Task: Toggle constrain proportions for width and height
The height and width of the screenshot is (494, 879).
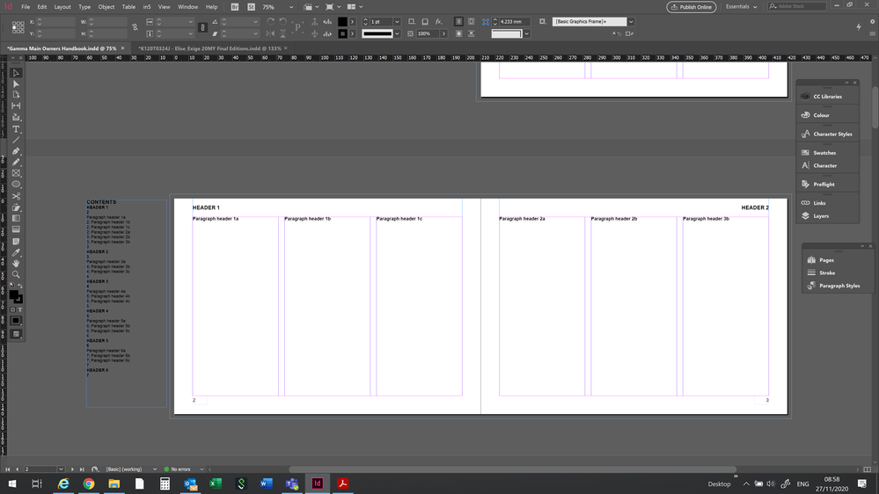Action: [136, 27]
